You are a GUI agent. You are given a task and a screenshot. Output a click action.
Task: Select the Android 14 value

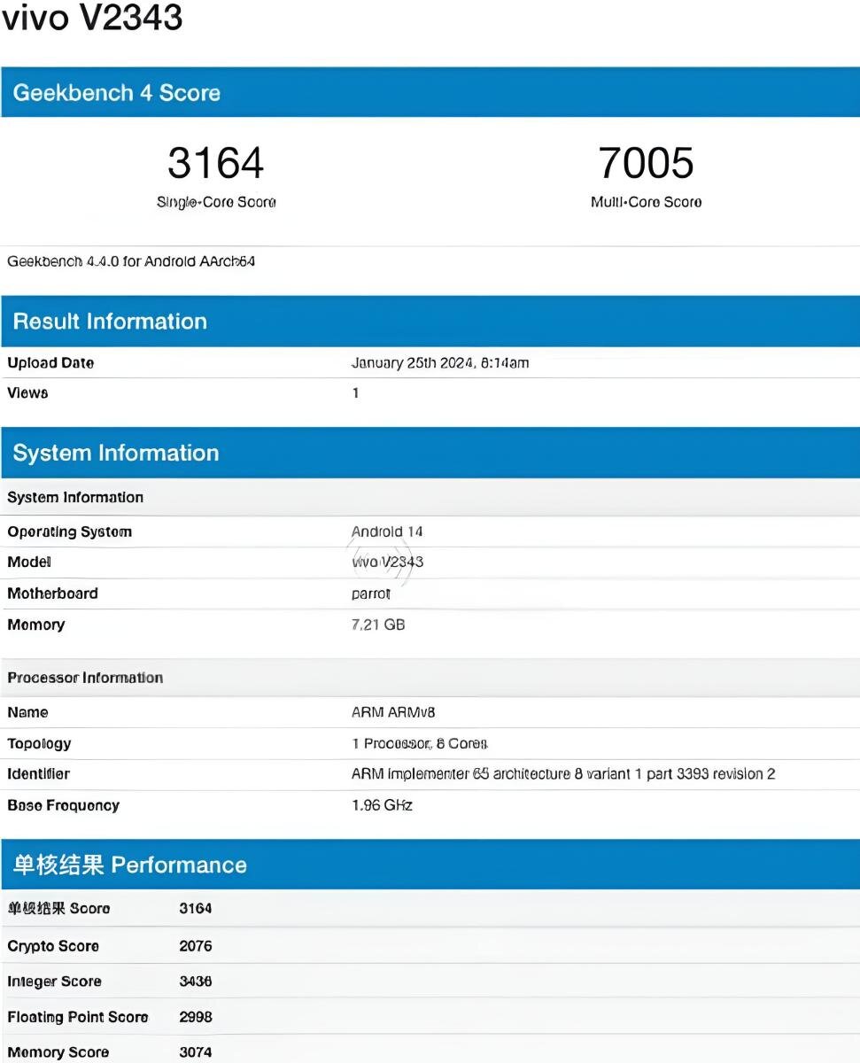pos(387,532)
